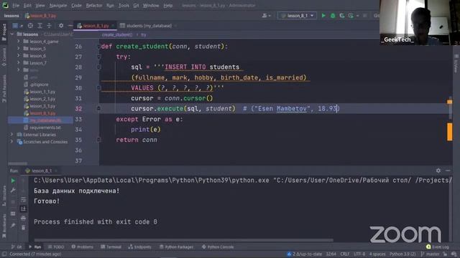Image resolution: width=460 pixels, height=258 pixels.
Task: Toggle scroll-to-end in the Run console
Action: pos(24,209)
